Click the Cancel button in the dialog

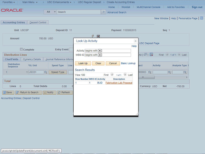pos(113,64)
